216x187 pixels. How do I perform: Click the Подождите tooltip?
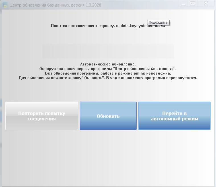point(158,22)
